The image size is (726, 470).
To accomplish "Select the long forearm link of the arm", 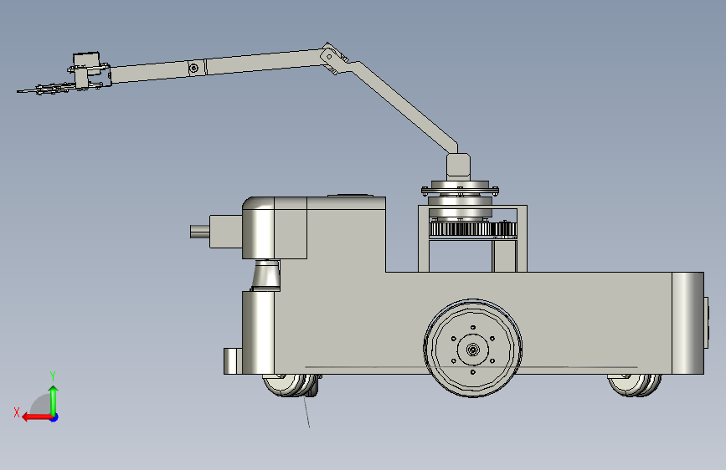I will click(x=218, y=66).
